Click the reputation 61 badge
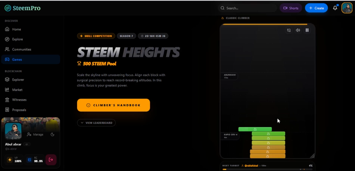The width and height of the screenshot is (355, 171). 27,144
